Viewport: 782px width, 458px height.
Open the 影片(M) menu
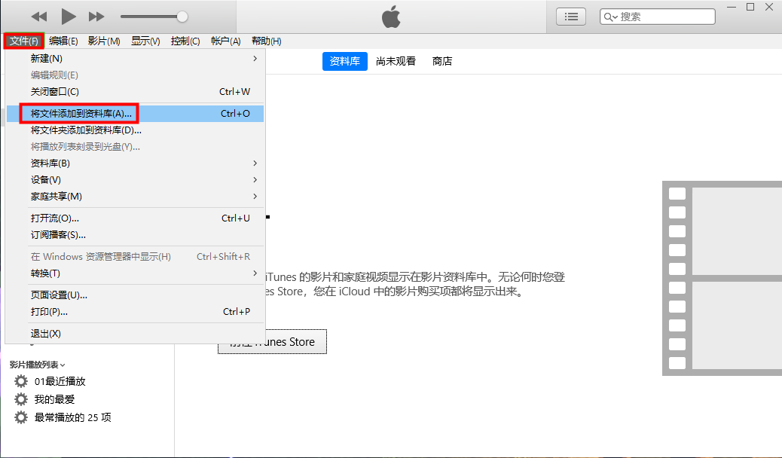[104, 41]
